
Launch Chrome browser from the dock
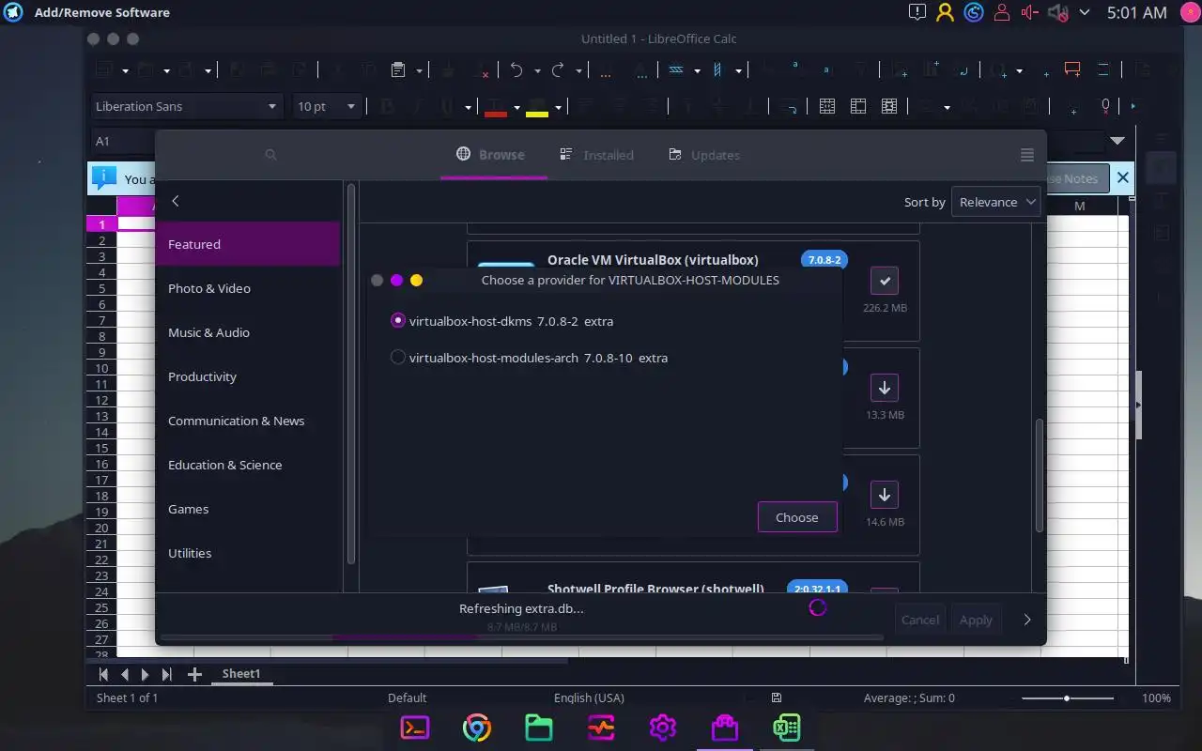477,728
